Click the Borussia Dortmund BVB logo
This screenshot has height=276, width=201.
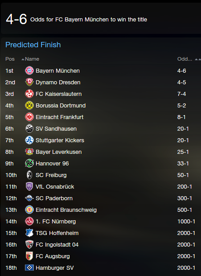point(29,105)
